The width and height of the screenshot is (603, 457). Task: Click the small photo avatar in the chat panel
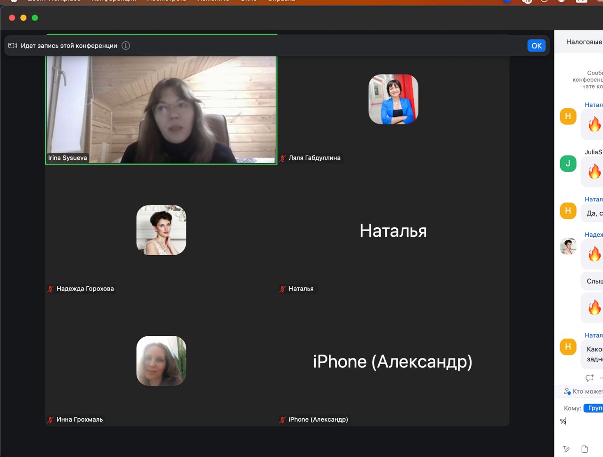[x=568, y=246]
